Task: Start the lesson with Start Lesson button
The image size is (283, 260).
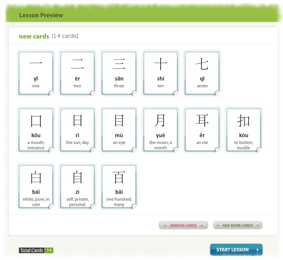Action: [236, 249]
